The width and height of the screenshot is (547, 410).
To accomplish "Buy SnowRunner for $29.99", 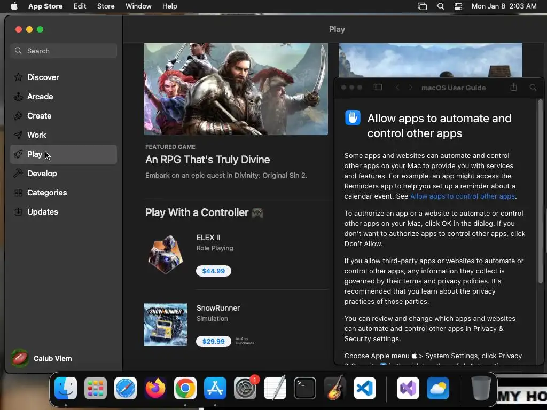I will pos(214,341).
